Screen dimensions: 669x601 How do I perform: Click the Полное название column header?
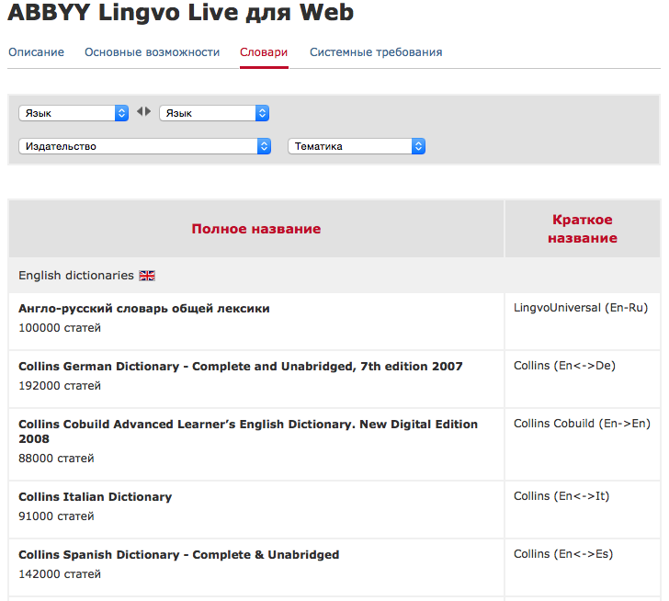click(x=256, y=229)
